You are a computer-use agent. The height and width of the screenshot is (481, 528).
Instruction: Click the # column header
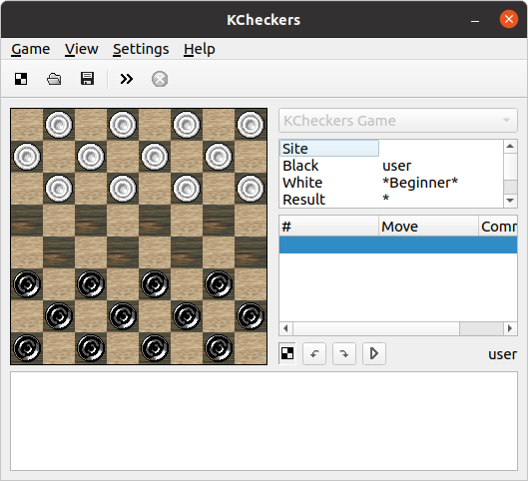(x=329, y=227)
